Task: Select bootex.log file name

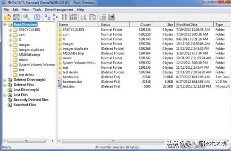Action: coord(71,77)
